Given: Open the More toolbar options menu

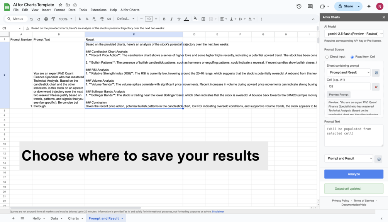Looking at the screenshot, I should click(x=261, y=19).
